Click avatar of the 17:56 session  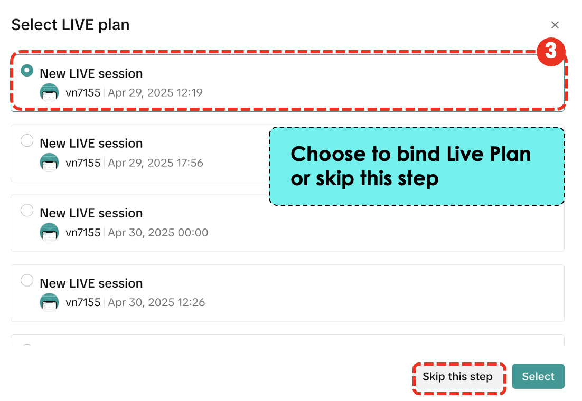[49, 163]
